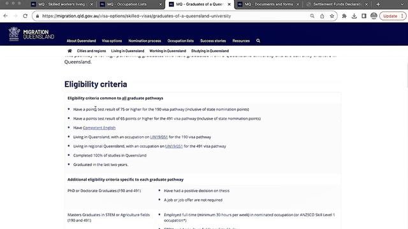
Task: Click 'Have had a positive decision on thesis'
Action: coord(197,191)
